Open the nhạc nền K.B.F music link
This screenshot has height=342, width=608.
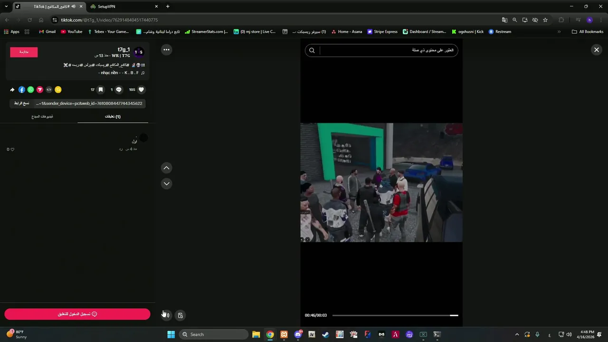[122, 73]
